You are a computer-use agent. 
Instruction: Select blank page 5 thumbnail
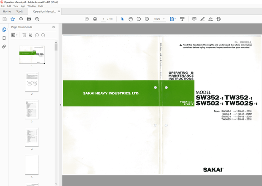click(x=32, y=165)
